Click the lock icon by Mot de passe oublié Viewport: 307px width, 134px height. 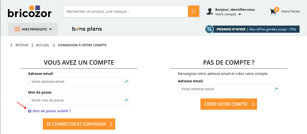pos(29,111)
